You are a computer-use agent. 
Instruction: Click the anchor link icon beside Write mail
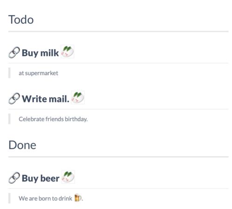click(14, 98)
